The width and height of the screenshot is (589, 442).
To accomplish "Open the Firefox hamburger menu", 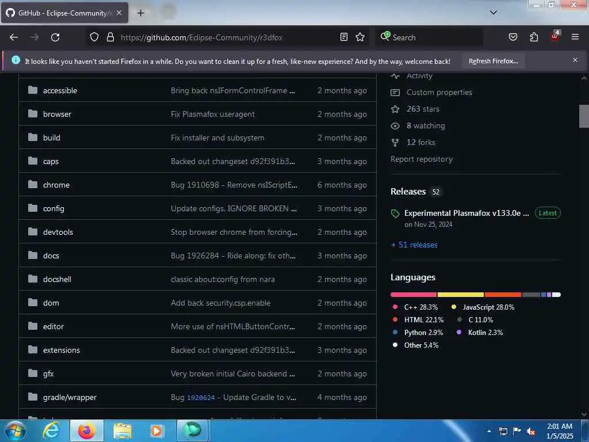I will pos(575,37).
